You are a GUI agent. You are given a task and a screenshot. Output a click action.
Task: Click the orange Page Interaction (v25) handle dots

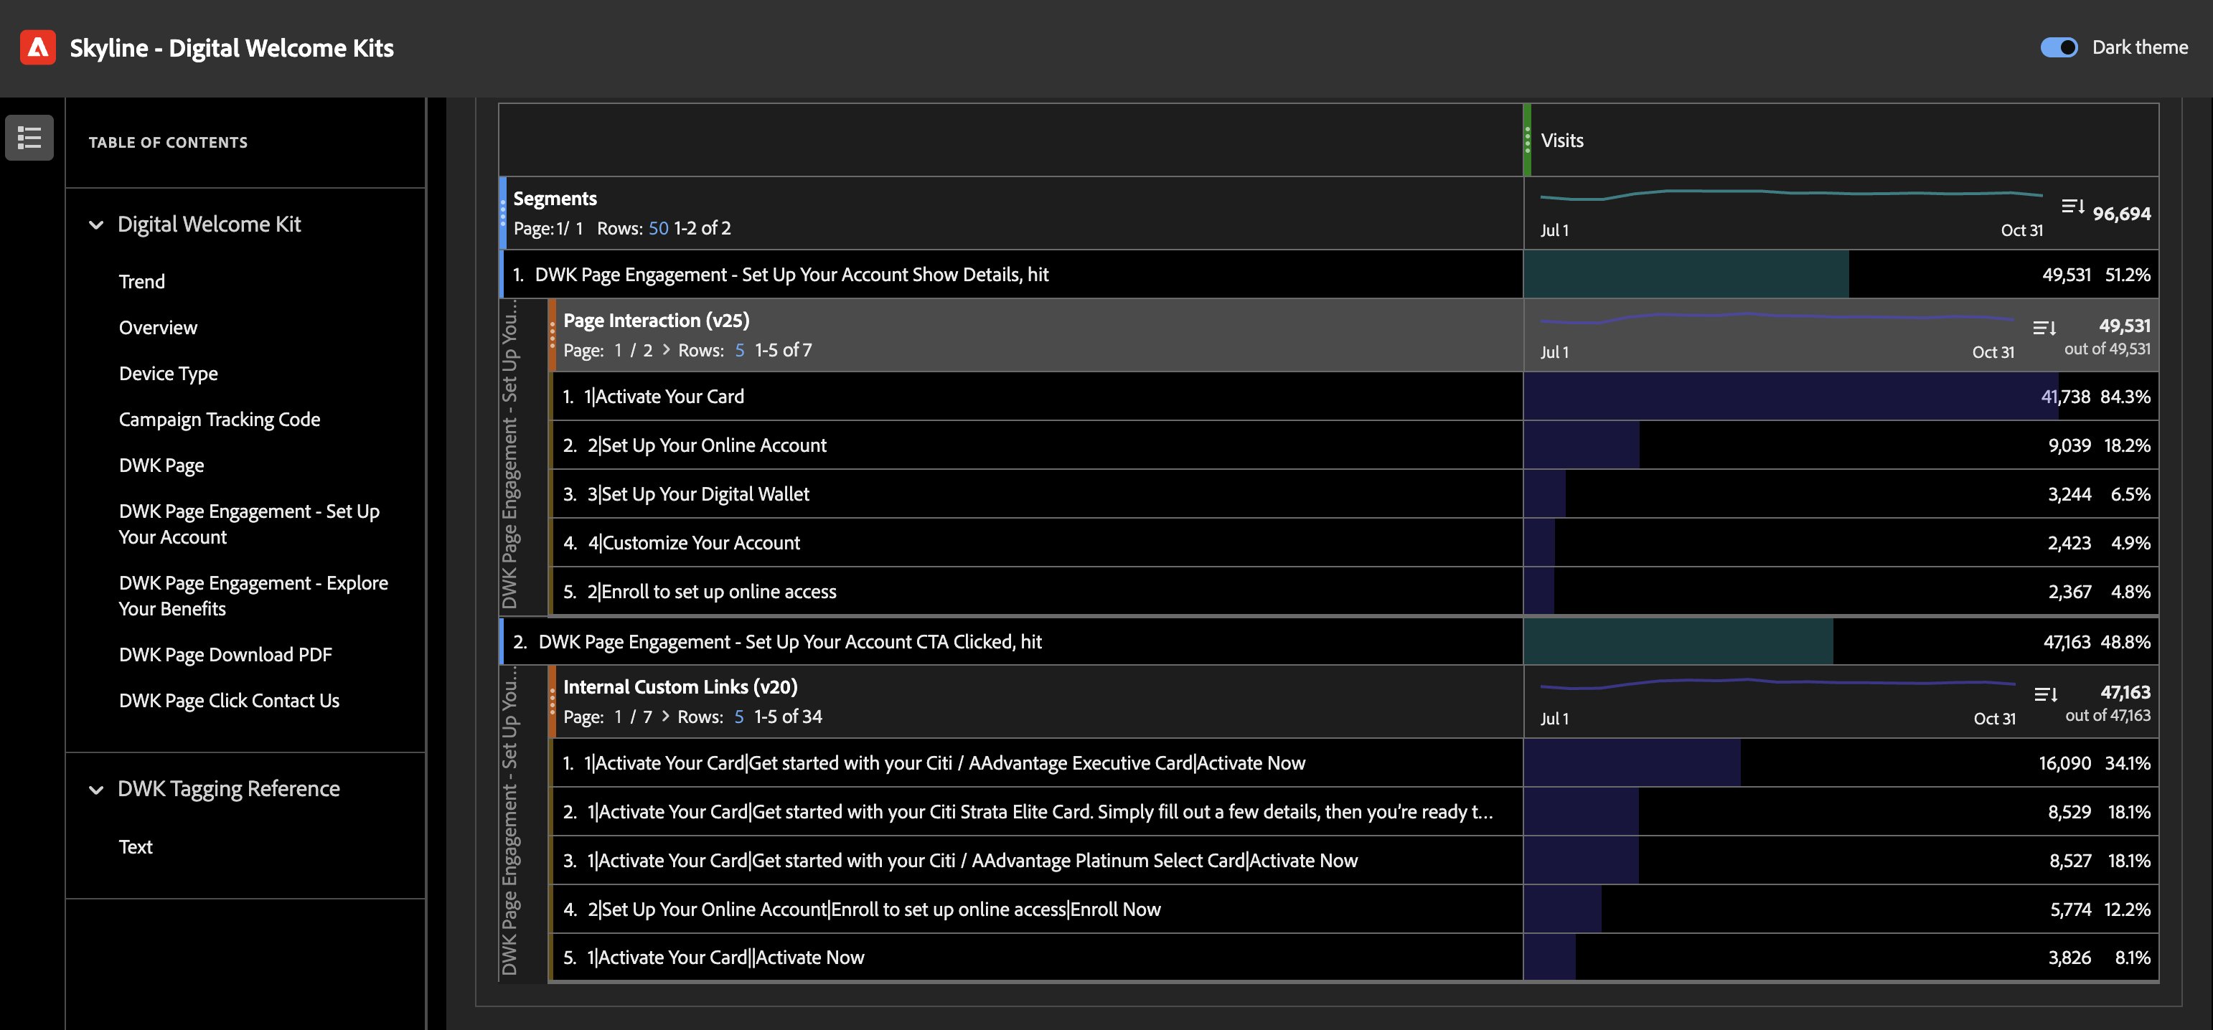[x=553, y=335]
